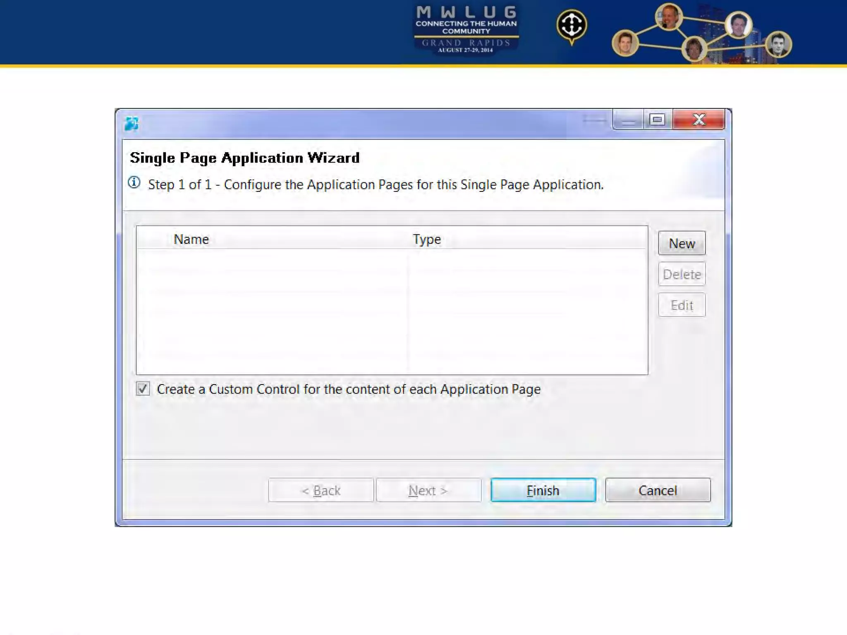Click the info icon beside Step 1 text
The height and width of the screenshot is (635, 847).
[134, 182]
